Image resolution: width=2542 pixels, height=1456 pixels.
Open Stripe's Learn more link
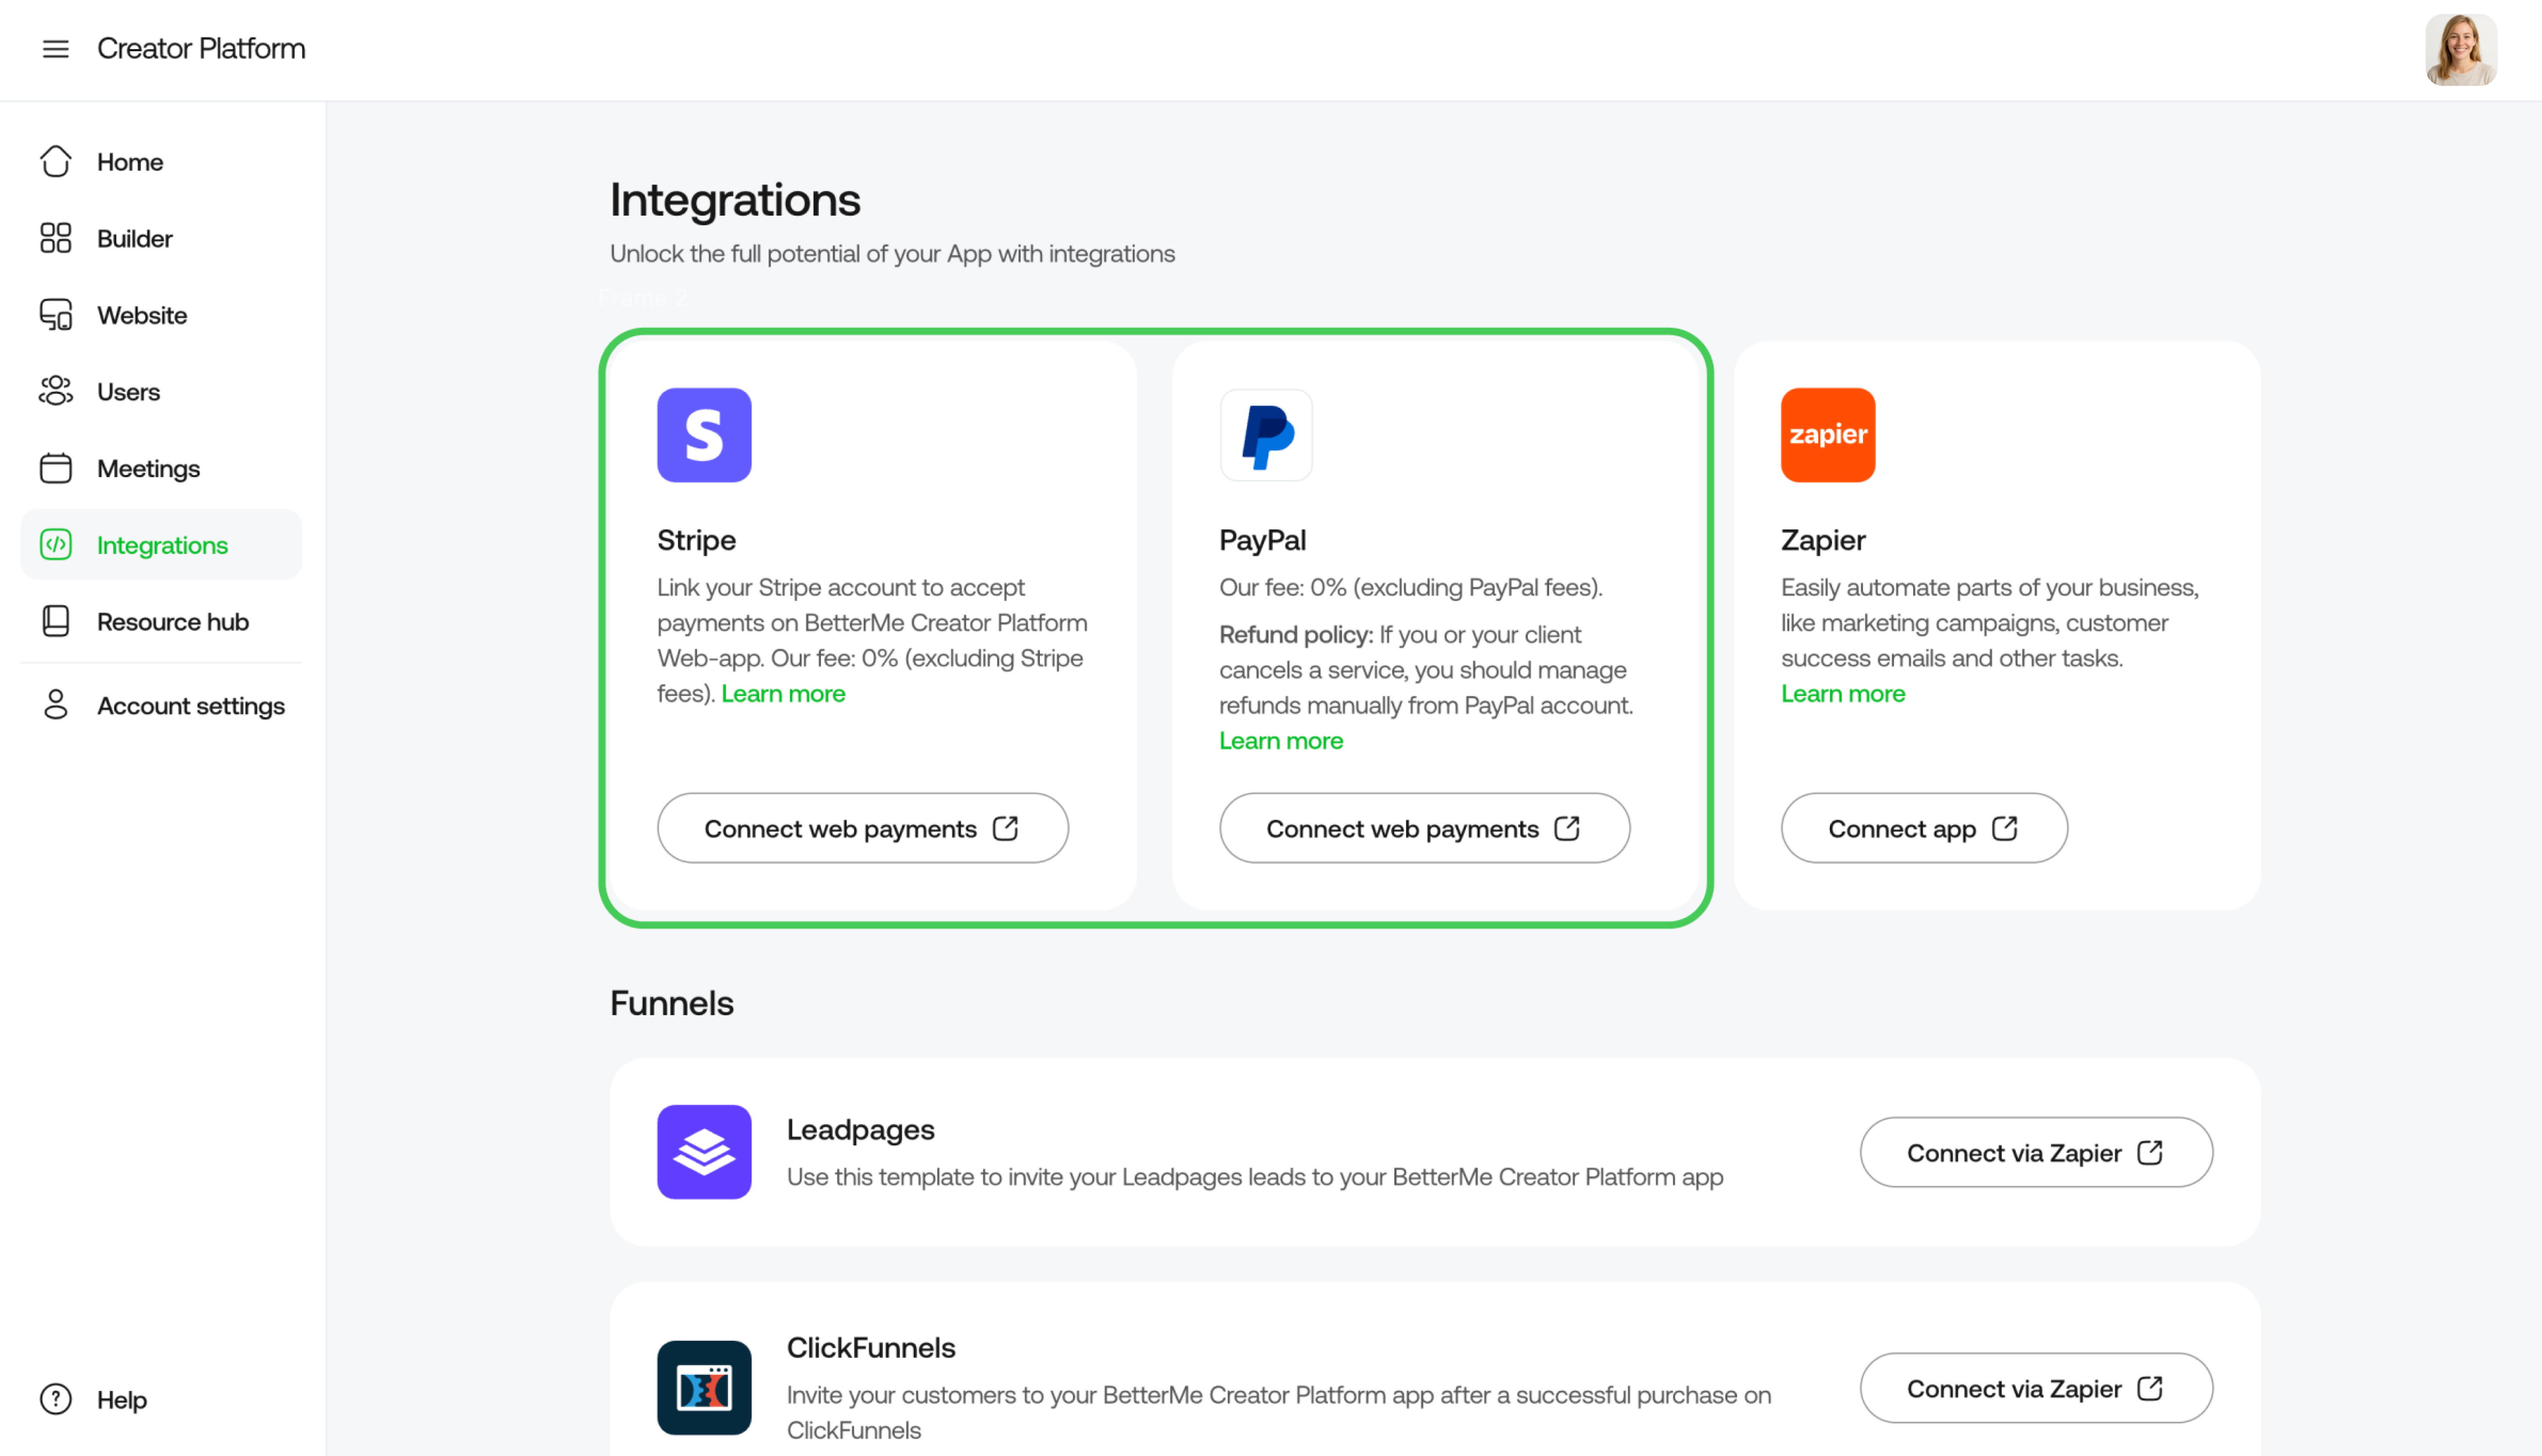click(783, 693)
